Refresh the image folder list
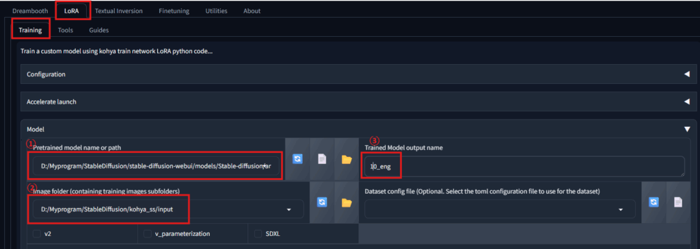The image size is (700, 249). 322,203
